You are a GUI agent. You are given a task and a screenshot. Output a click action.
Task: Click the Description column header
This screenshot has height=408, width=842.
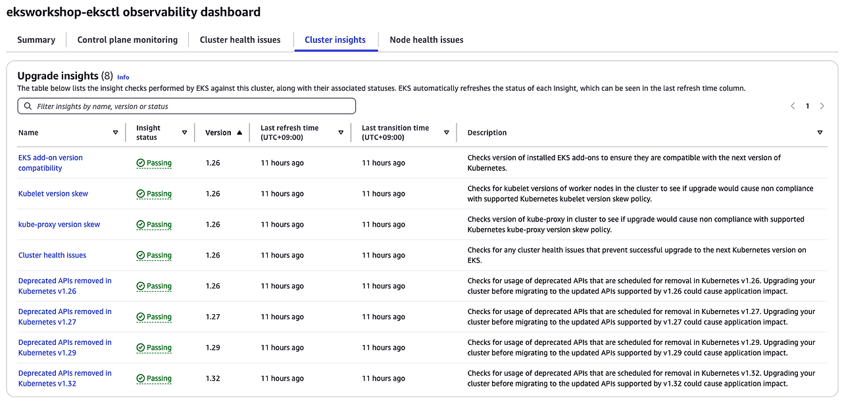tap(487, 133)
